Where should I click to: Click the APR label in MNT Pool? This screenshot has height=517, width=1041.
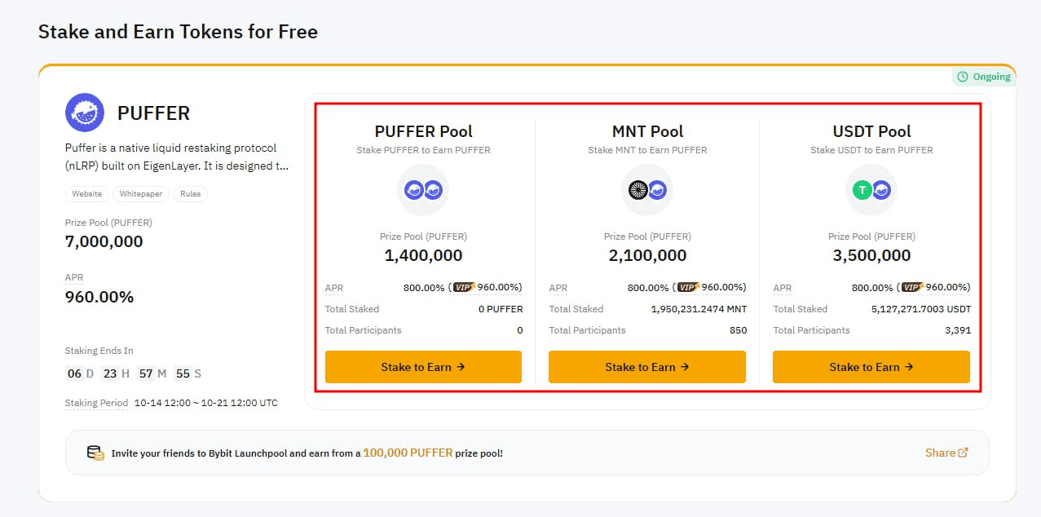tap(558, 288)
